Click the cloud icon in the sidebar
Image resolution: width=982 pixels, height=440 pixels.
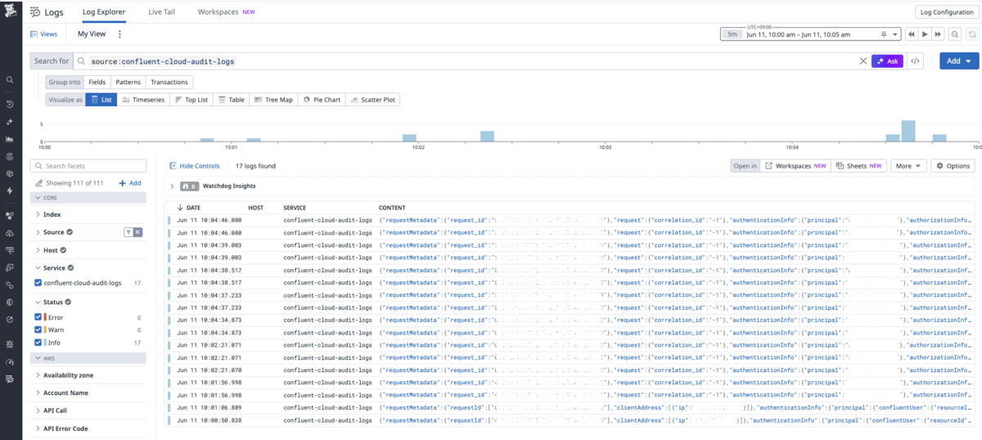pos(10,232)
